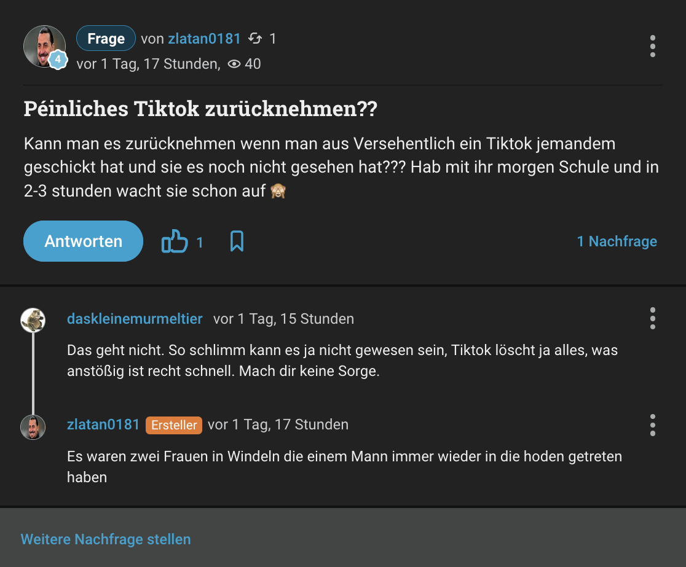Image resolution: width=686 pixels, height=567 pixels.
Task: Click 'Weitere Nachfrage stellen' link
Action: [x=106, y=539]
